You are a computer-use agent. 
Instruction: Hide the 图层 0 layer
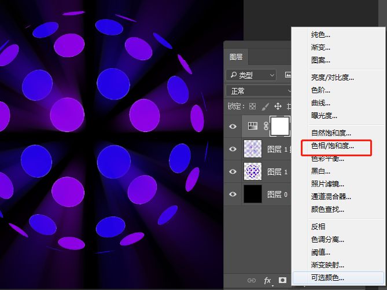pyautogui.click(x=233, y=194)
